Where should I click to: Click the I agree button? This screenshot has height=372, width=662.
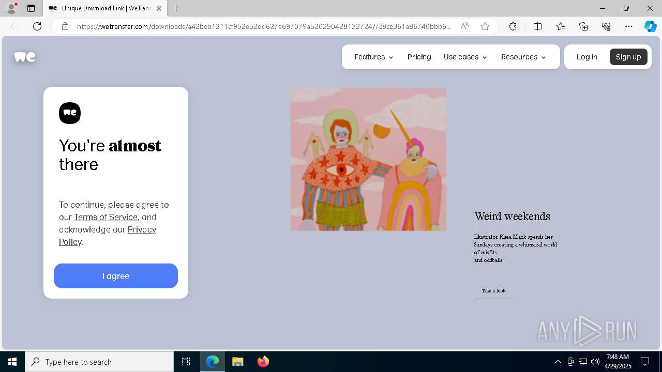[x=116, y=276]
